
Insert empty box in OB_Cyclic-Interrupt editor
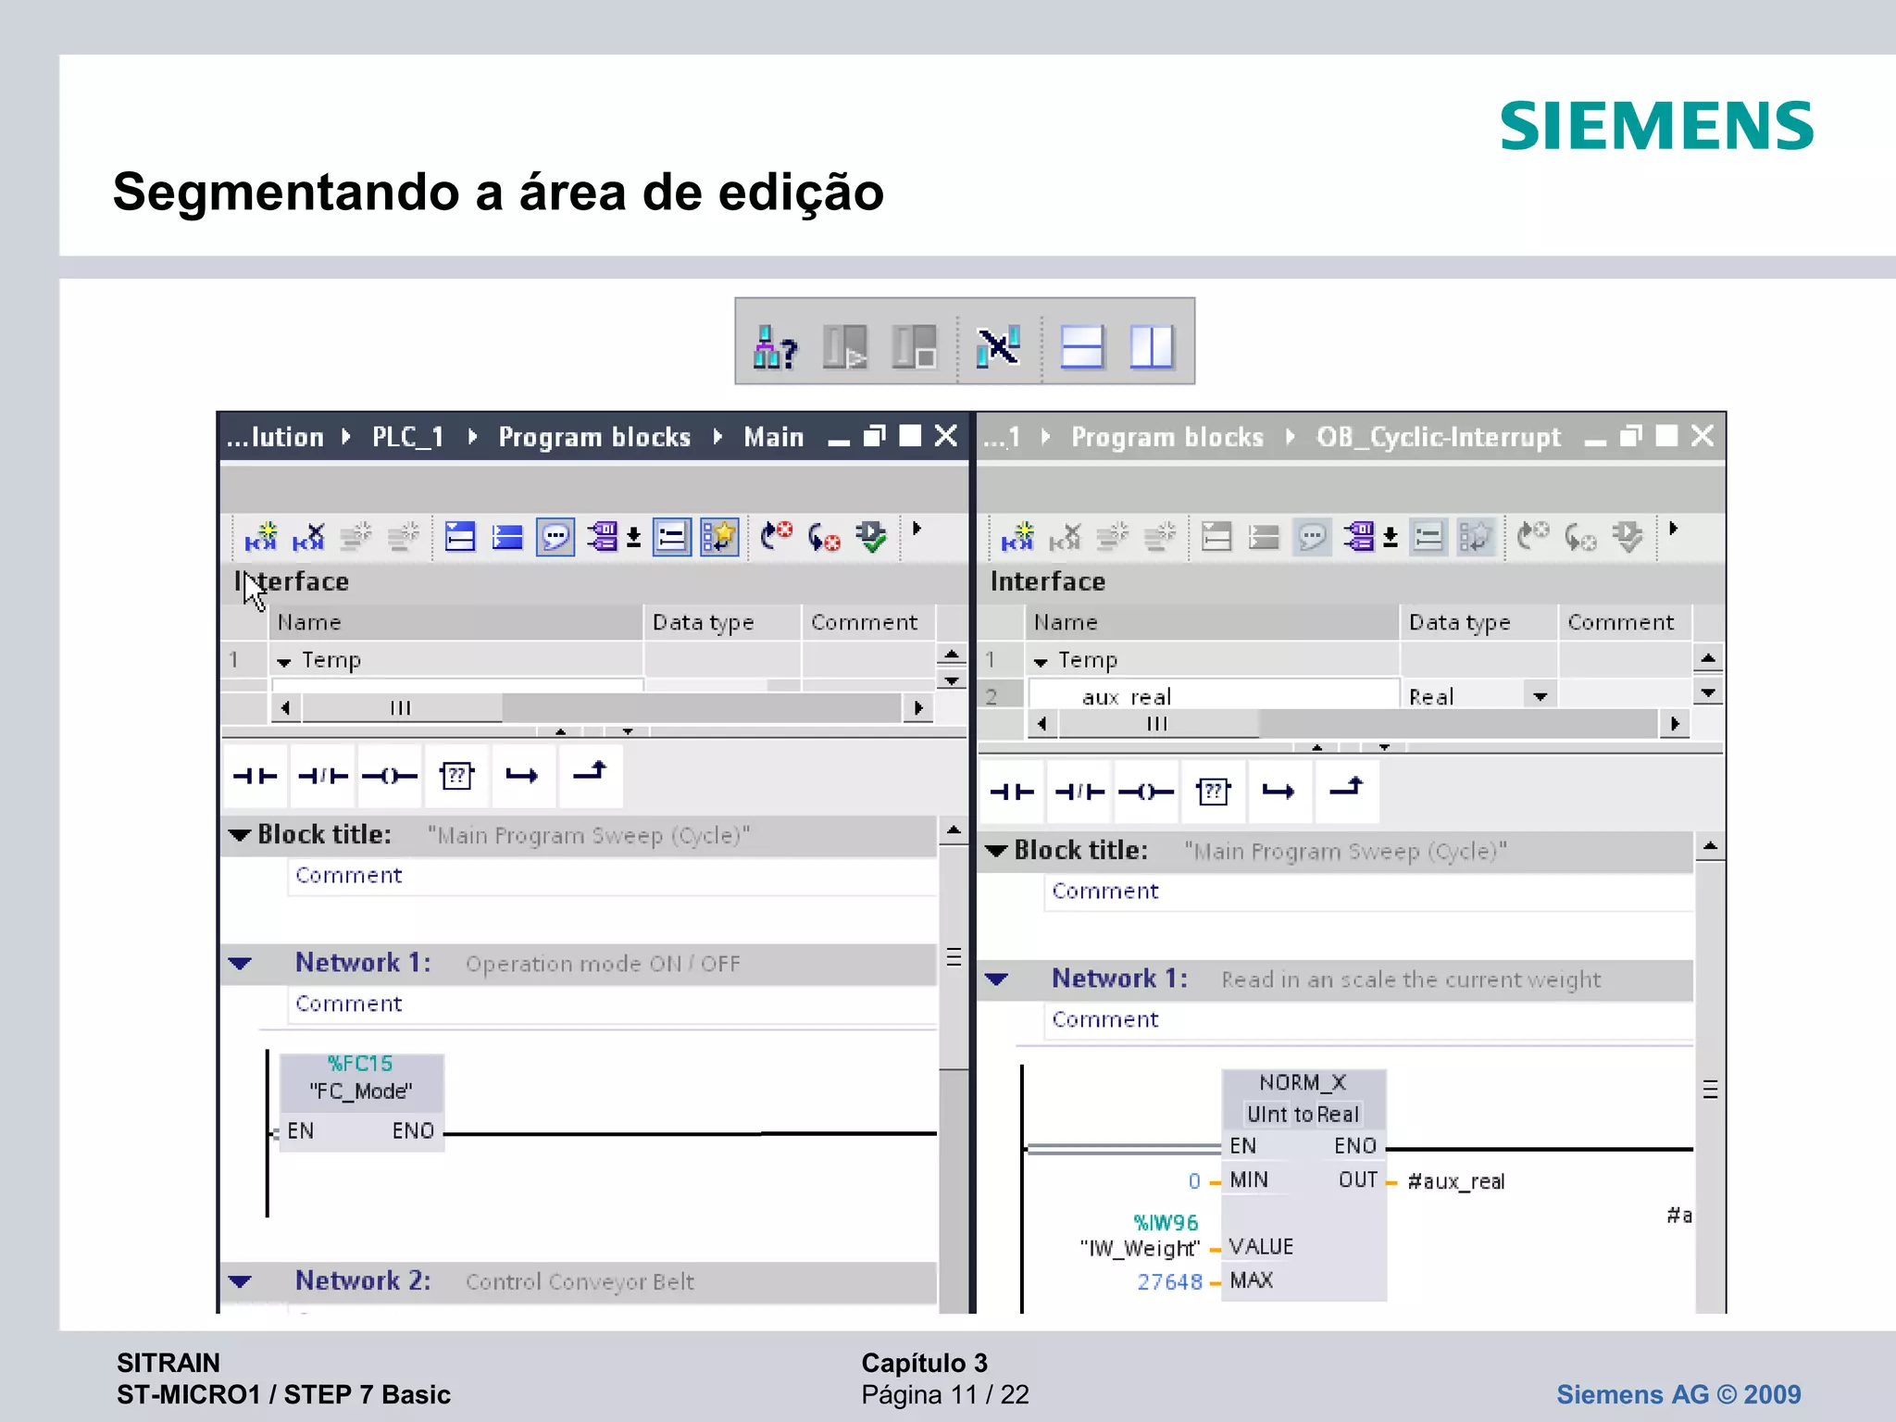(x=1213, y=792)
